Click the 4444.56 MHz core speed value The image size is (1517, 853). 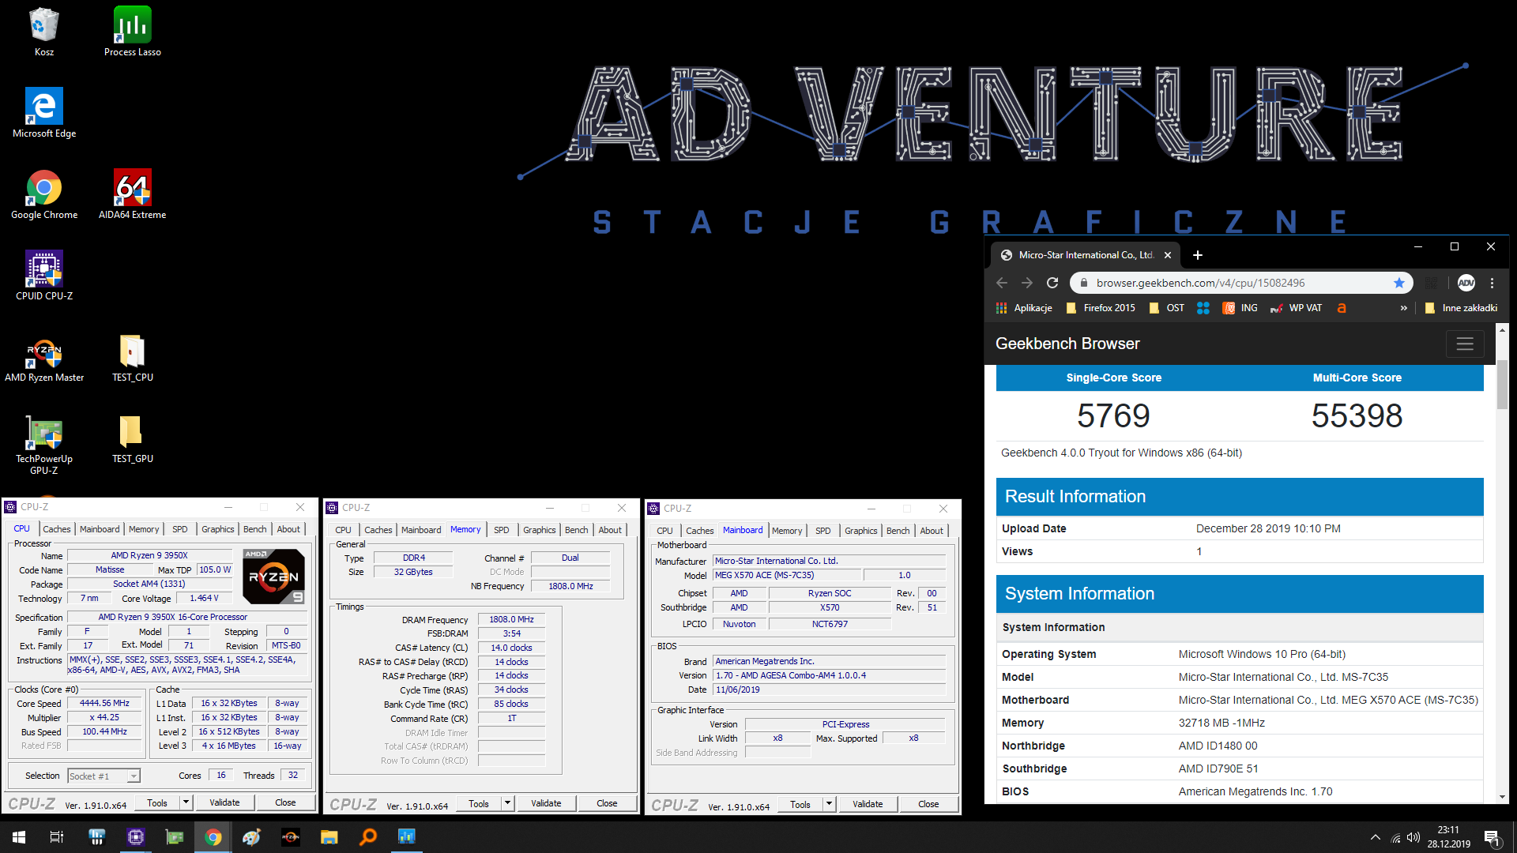[104, 703]
